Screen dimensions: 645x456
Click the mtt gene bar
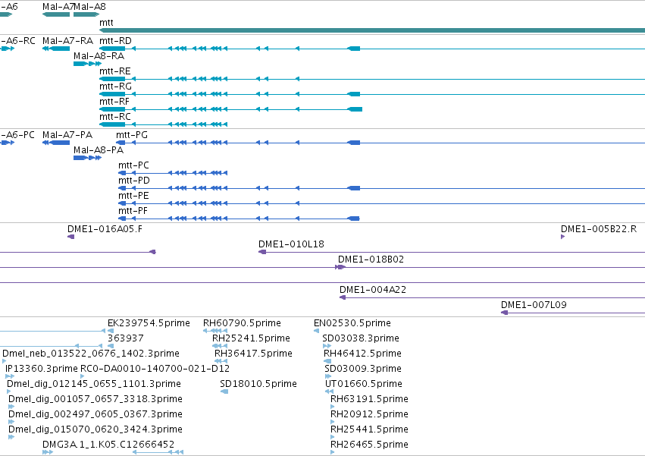(372, 30)
